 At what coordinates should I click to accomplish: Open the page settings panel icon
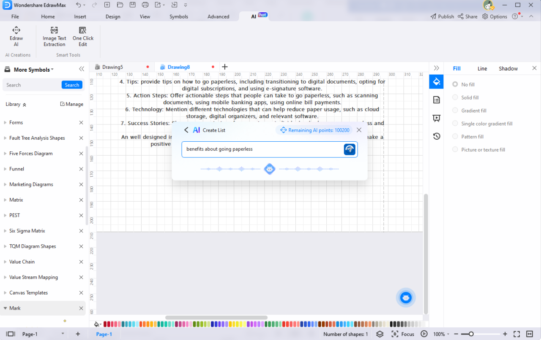(436, 100)
